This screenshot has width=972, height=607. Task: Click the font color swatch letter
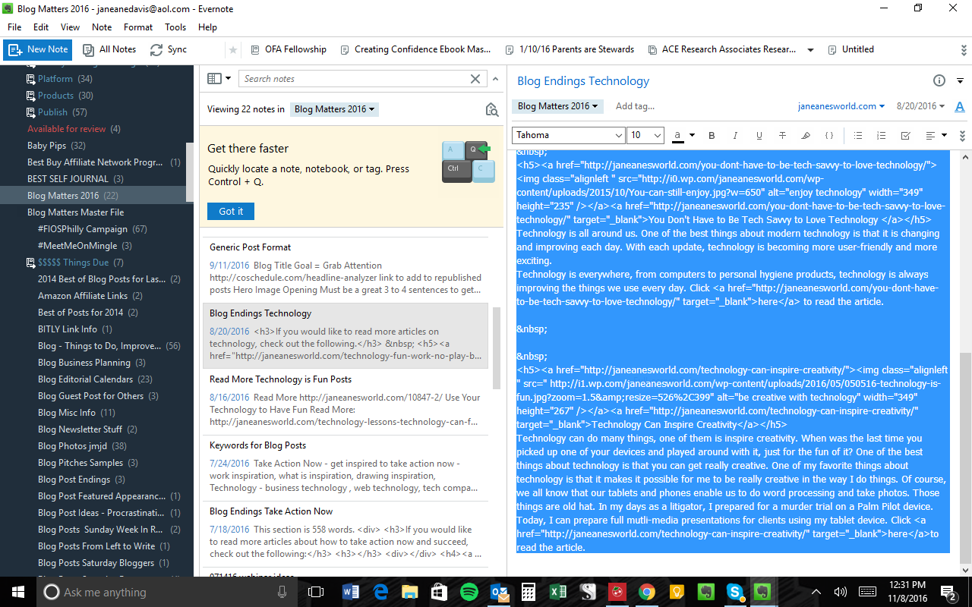(677, 136)
